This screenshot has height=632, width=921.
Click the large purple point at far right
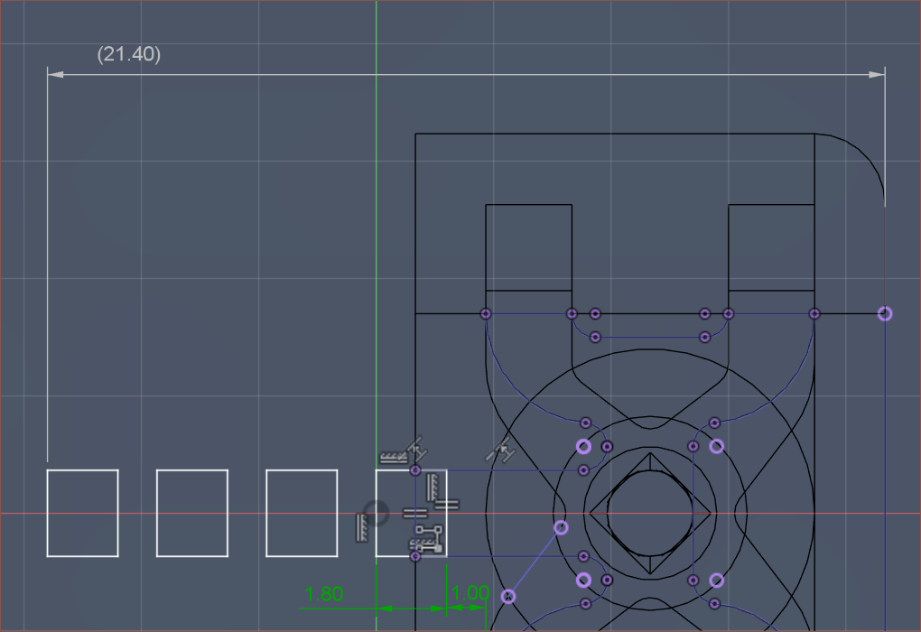pyautogui.click(x=885, y=314)
